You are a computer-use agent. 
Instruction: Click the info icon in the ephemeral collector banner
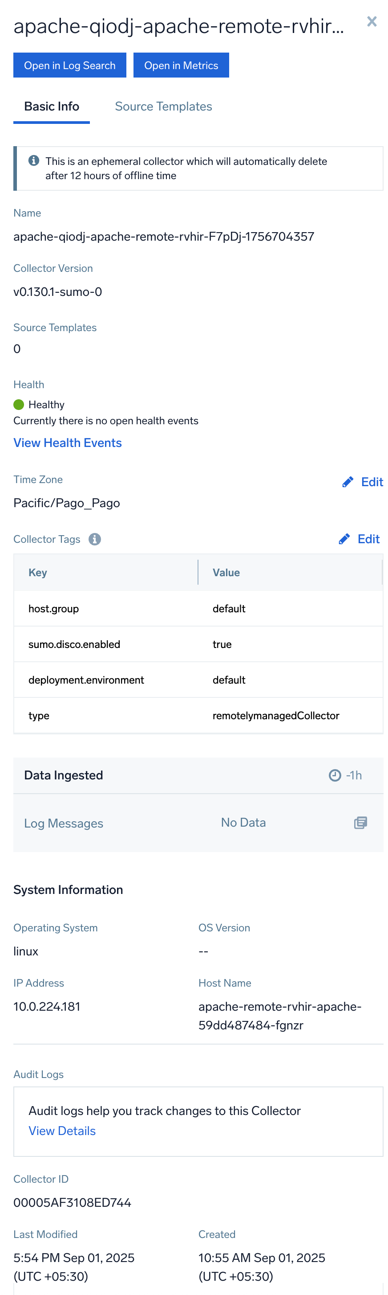[34, 160]
